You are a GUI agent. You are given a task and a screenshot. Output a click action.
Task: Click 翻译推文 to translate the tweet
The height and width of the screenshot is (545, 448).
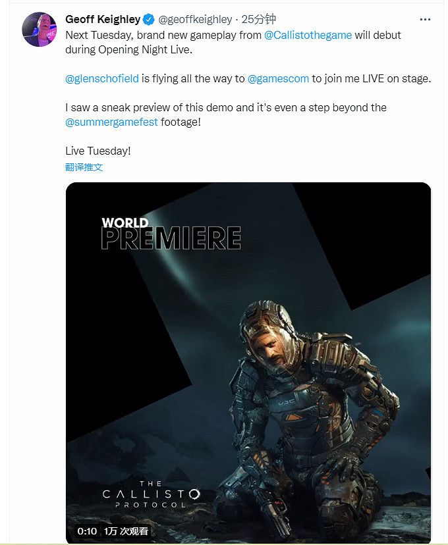(84, 167)
